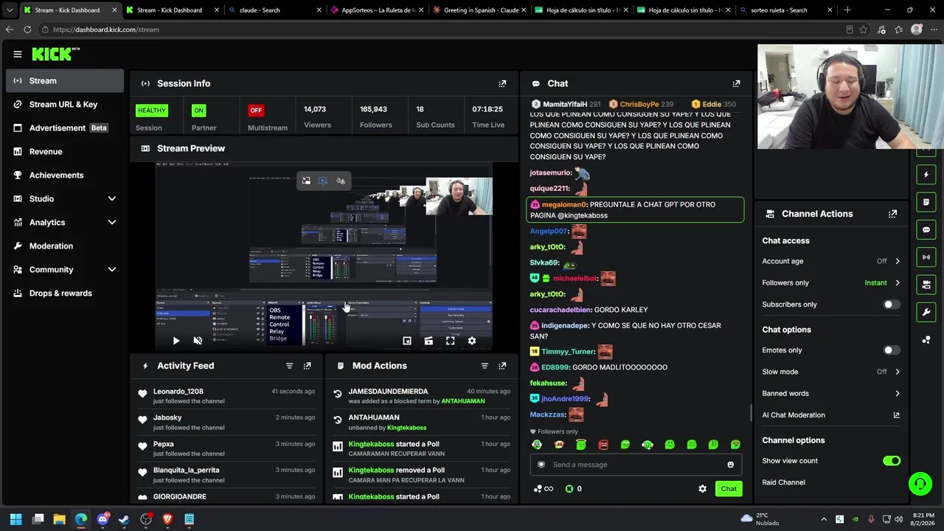Click the lightning bolt sidebar icon

click(x=926, y=175)
